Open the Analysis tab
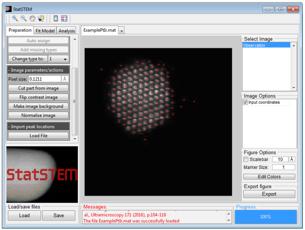The width and height of the screenshot is (305, 230). (x=67, y=31)
